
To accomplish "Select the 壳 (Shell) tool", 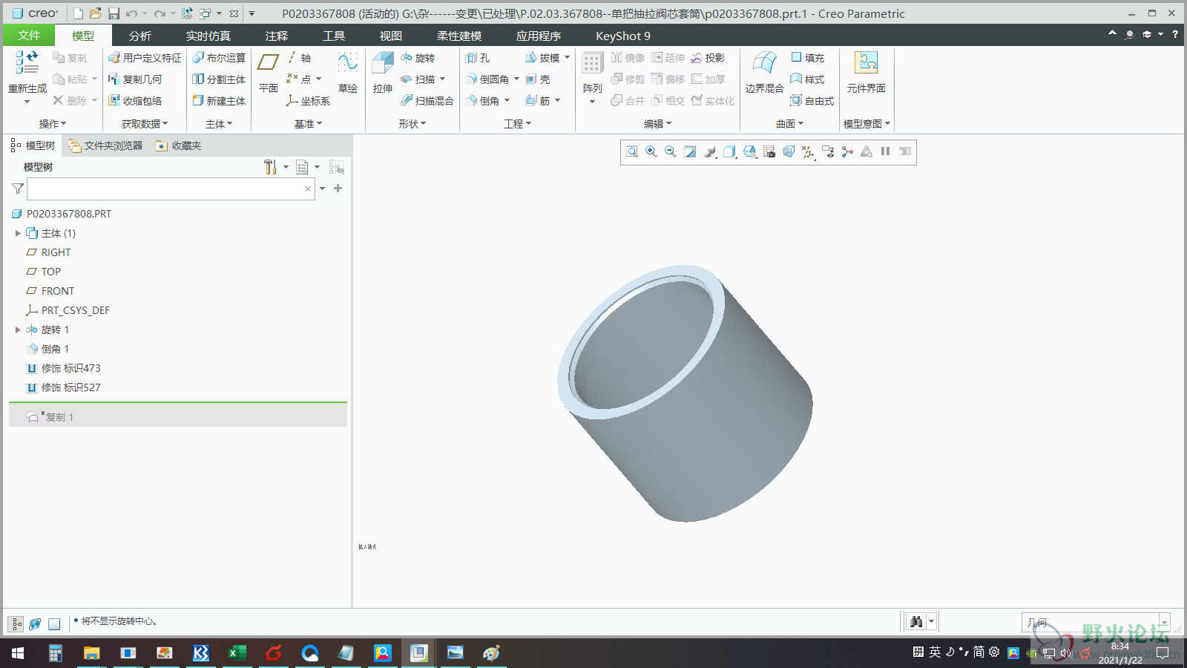I will 538,79.
